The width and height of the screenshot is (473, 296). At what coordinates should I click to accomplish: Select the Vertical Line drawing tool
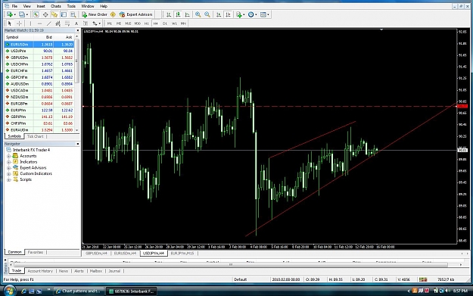[30, 23]
